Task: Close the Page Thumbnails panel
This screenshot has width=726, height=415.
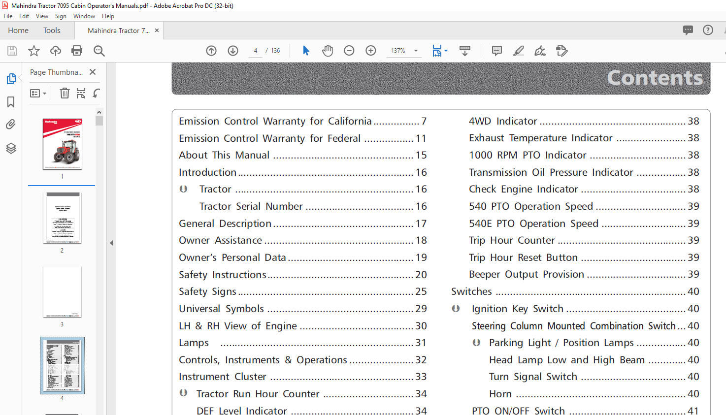Action: pyautogui.click(x=93, y=72)
